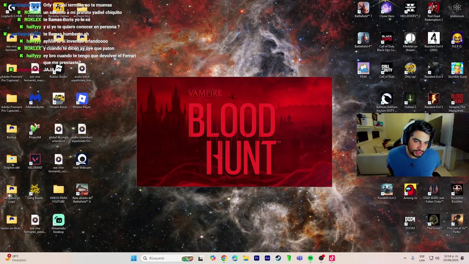Select the Only Up! desktop icon
This screenshot has height=264, width=469.
(410, 71)
